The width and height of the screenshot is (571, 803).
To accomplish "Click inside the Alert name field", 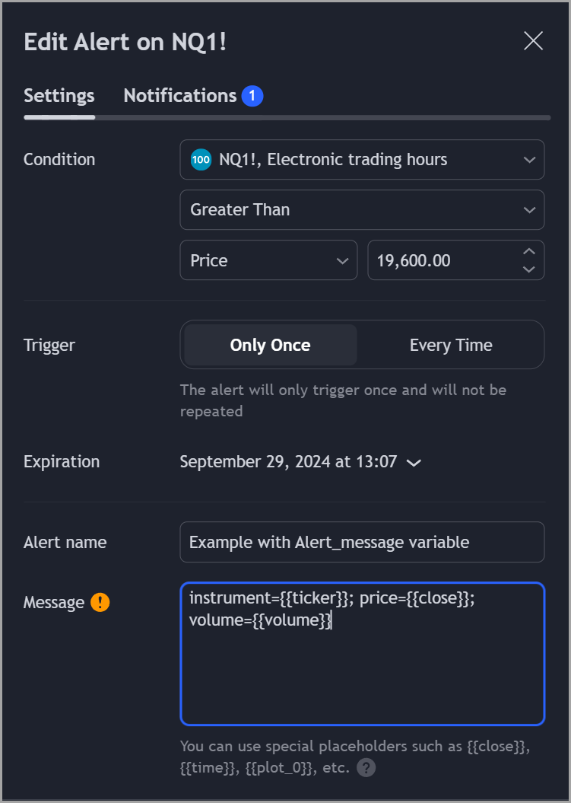I will tap(362, 542).
